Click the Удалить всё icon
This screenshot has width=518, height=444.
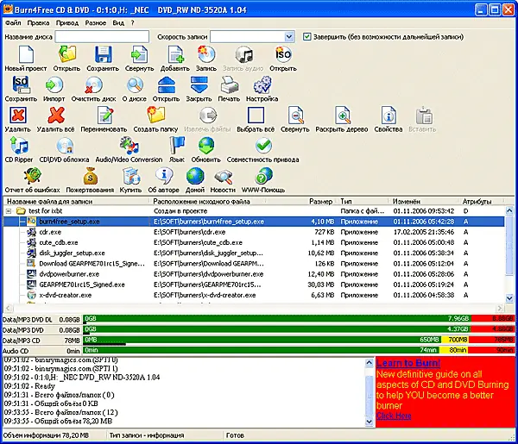pos(55,116)
